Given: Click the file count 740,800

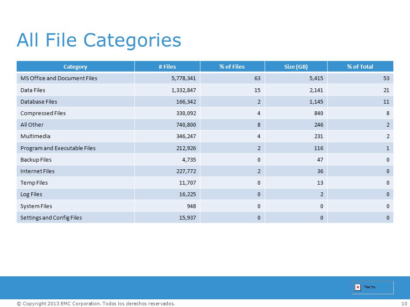Looking at the screenshot, I should (186, 125).
